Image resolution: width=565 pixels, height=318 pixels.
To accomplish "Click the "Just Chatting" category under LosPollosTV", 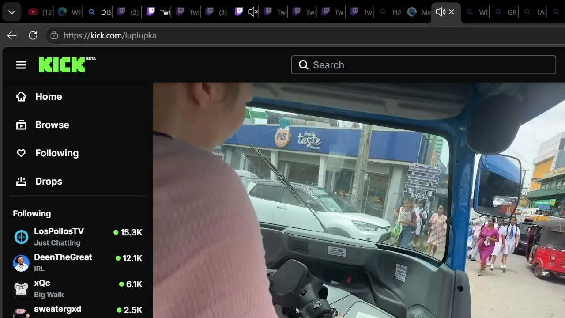I will [57, 243].
